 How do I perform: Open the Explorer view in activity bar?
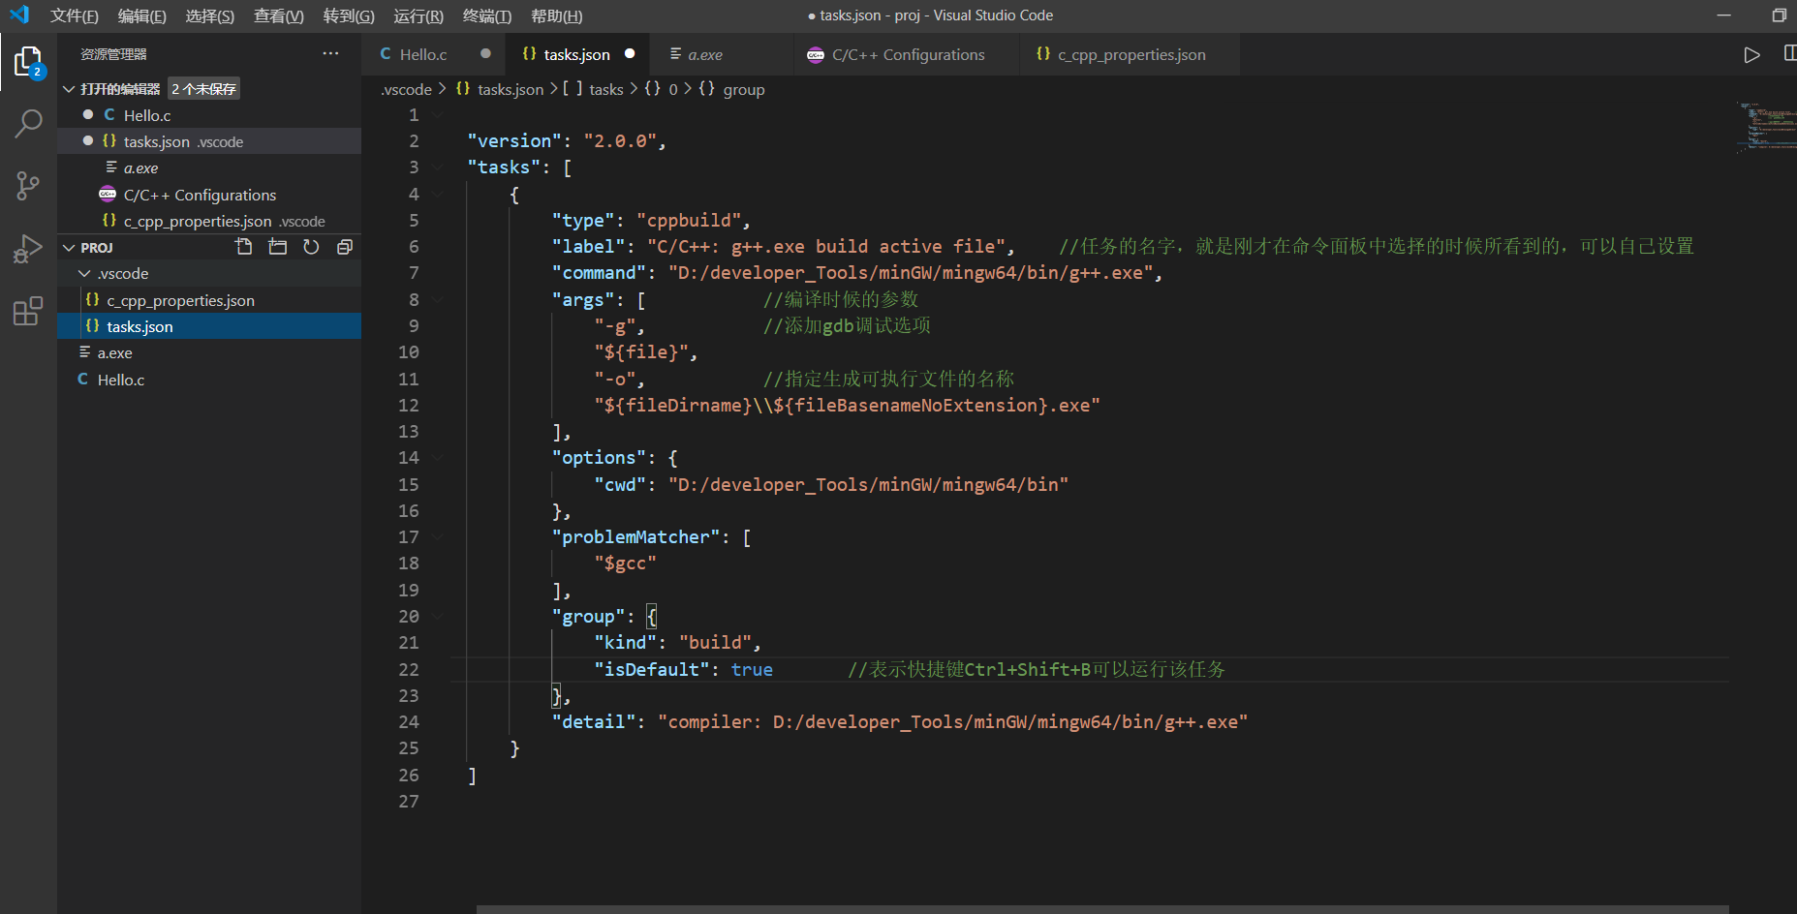pos(28,62)
